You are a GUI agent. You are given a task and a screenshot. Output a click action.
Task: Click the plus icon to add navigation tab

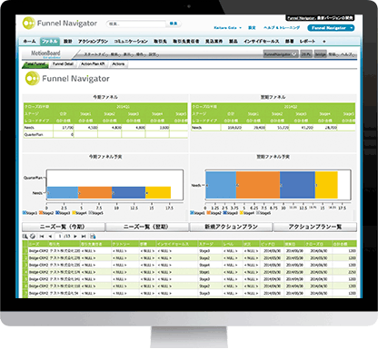pos(323,41)
